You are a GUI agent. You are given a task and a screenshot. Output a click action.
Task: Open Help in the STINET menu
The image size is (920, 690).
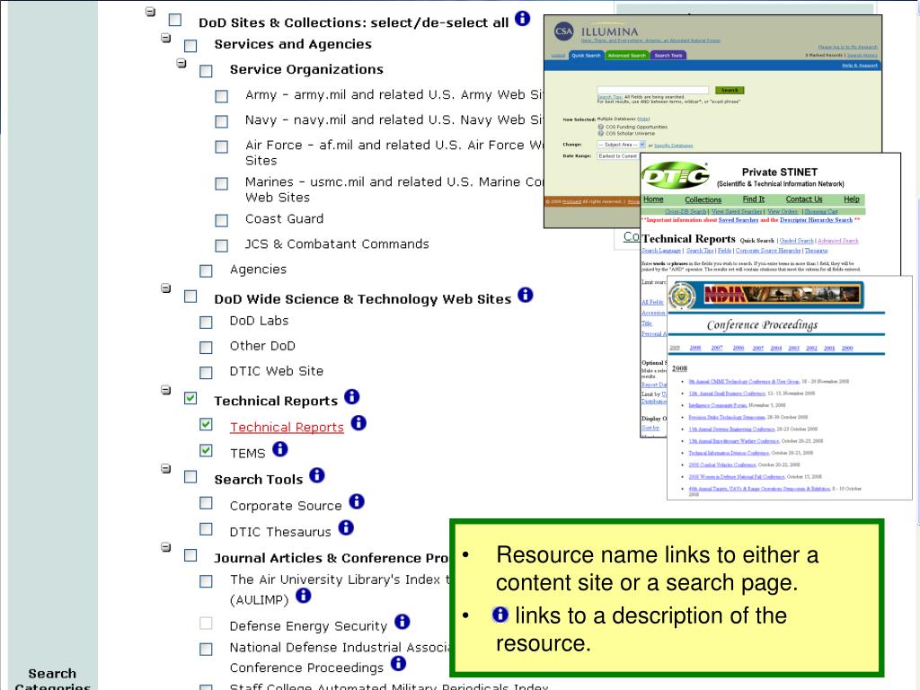point(852,199)
